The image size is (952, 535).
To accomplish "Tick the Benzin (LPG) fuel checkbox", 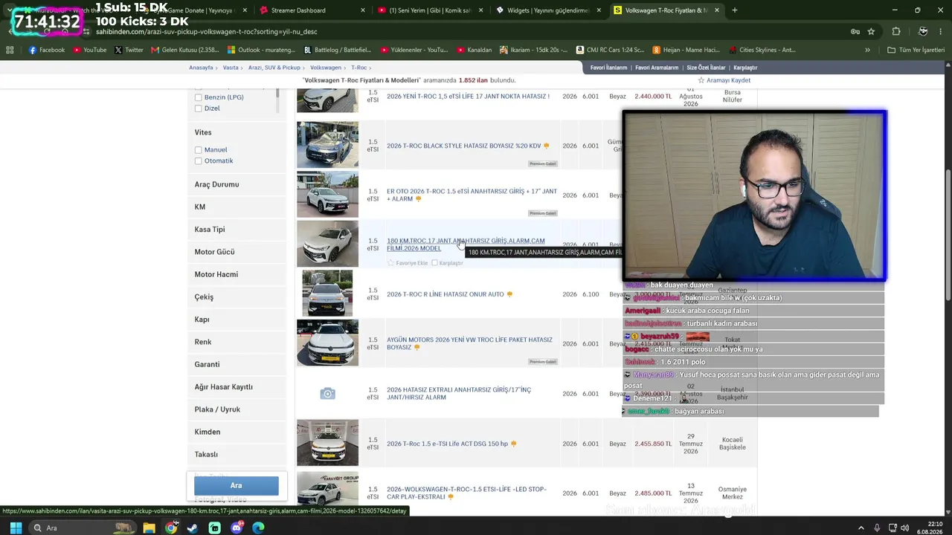I will pos(198,97).
